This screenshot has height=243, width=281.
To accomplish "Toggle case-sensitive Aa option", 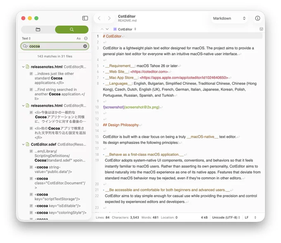I will pyautogui.click(x=79, y=38).
